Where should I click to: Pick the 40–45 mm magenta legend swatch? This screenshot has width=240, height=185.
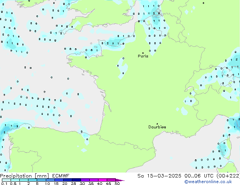103,180
